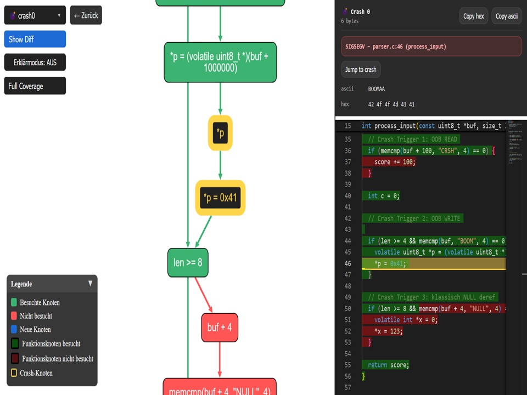Click the bomb icon beside Crash 0 title
Screen dimensions: 527x395
[x=345, y=12]
